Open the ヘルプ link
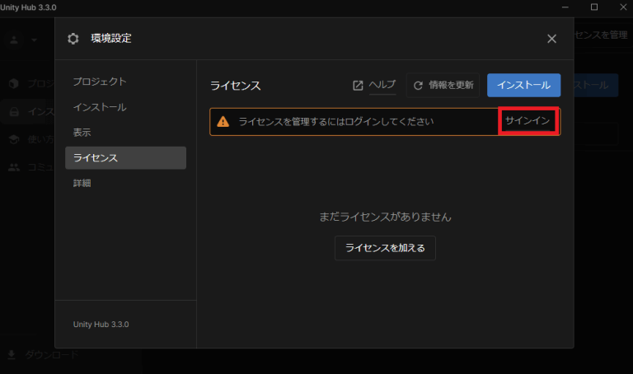Viewport: 633px width, 374px height. (x=382, y=84)
